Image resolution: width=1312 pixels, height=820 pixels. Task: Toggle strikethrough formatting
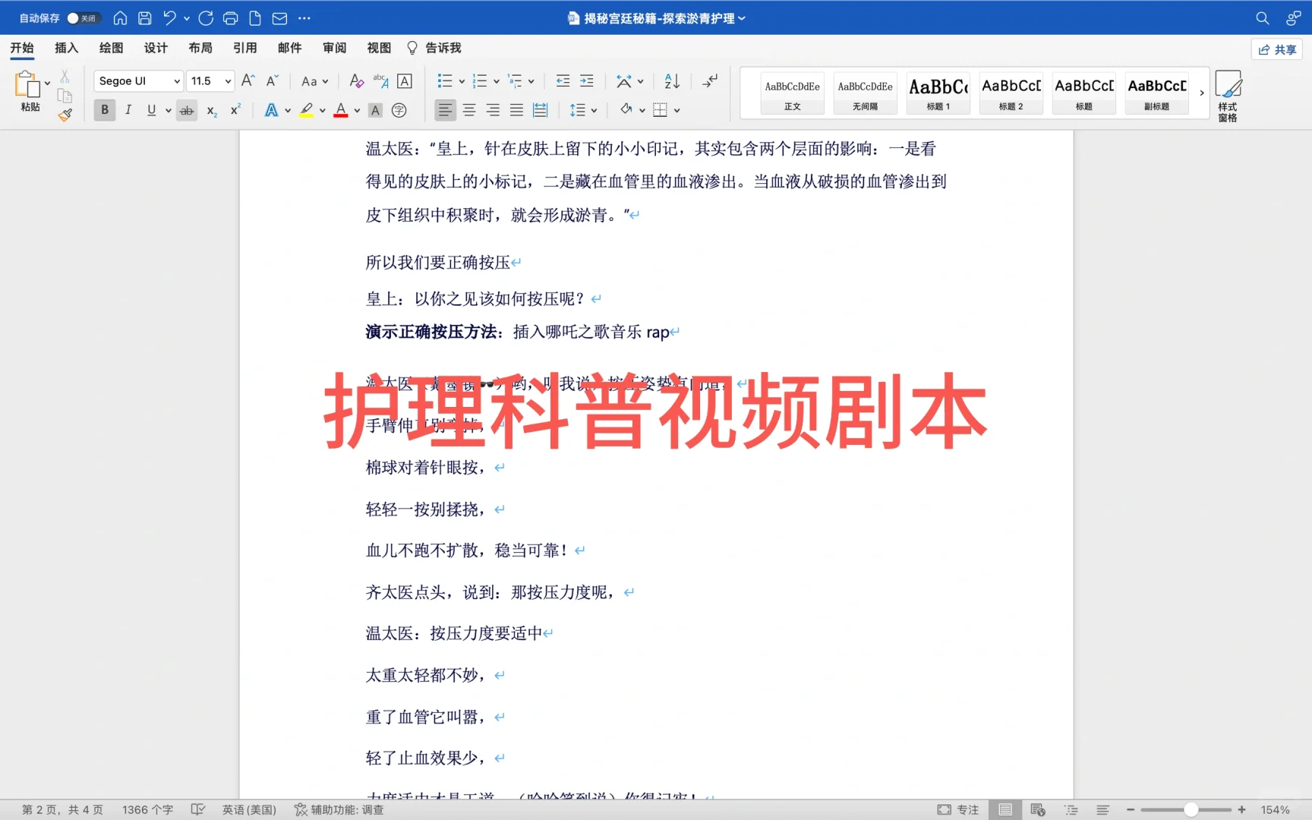186,109
